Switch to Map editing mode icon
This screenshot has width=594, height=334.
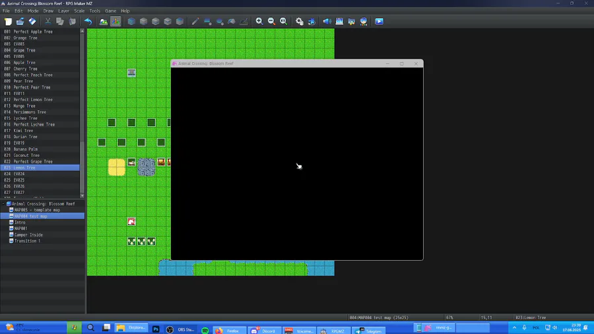coord(104,22)
